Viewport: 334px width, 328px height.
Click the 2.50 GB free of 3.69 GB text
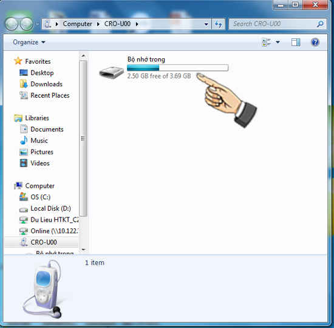tap(159, 76)
